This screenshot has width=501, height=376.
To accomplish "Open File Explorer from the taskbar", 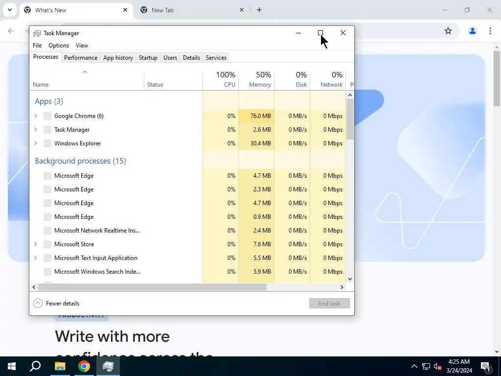I will coord(60,366).
